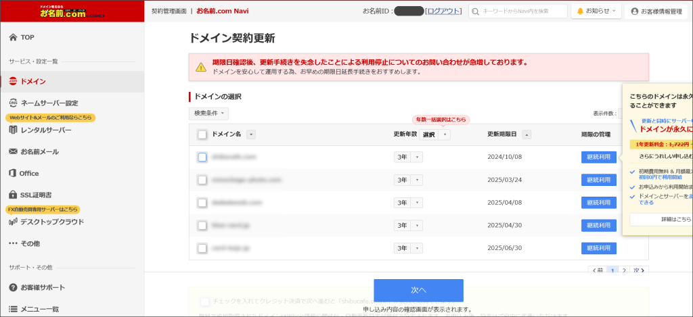This screenshot has height=317, width=693.
Task: Click the その他 three-dots icon
Action: click(x=13, y=243)
